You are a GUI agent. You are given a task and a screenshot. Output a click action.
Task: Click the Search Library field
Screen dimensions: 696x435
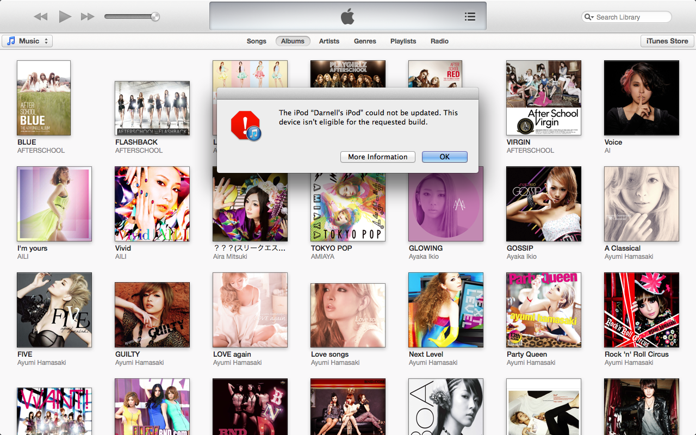pyautogui.click(x=626, y=17)
